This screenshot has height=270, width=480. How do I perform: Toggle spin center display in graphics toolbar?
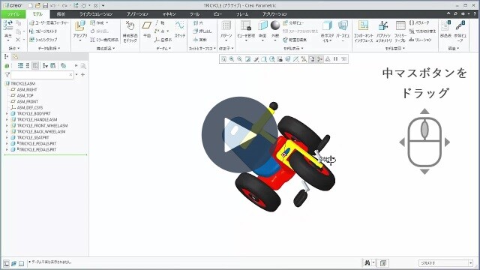click(x=319, y=59)
